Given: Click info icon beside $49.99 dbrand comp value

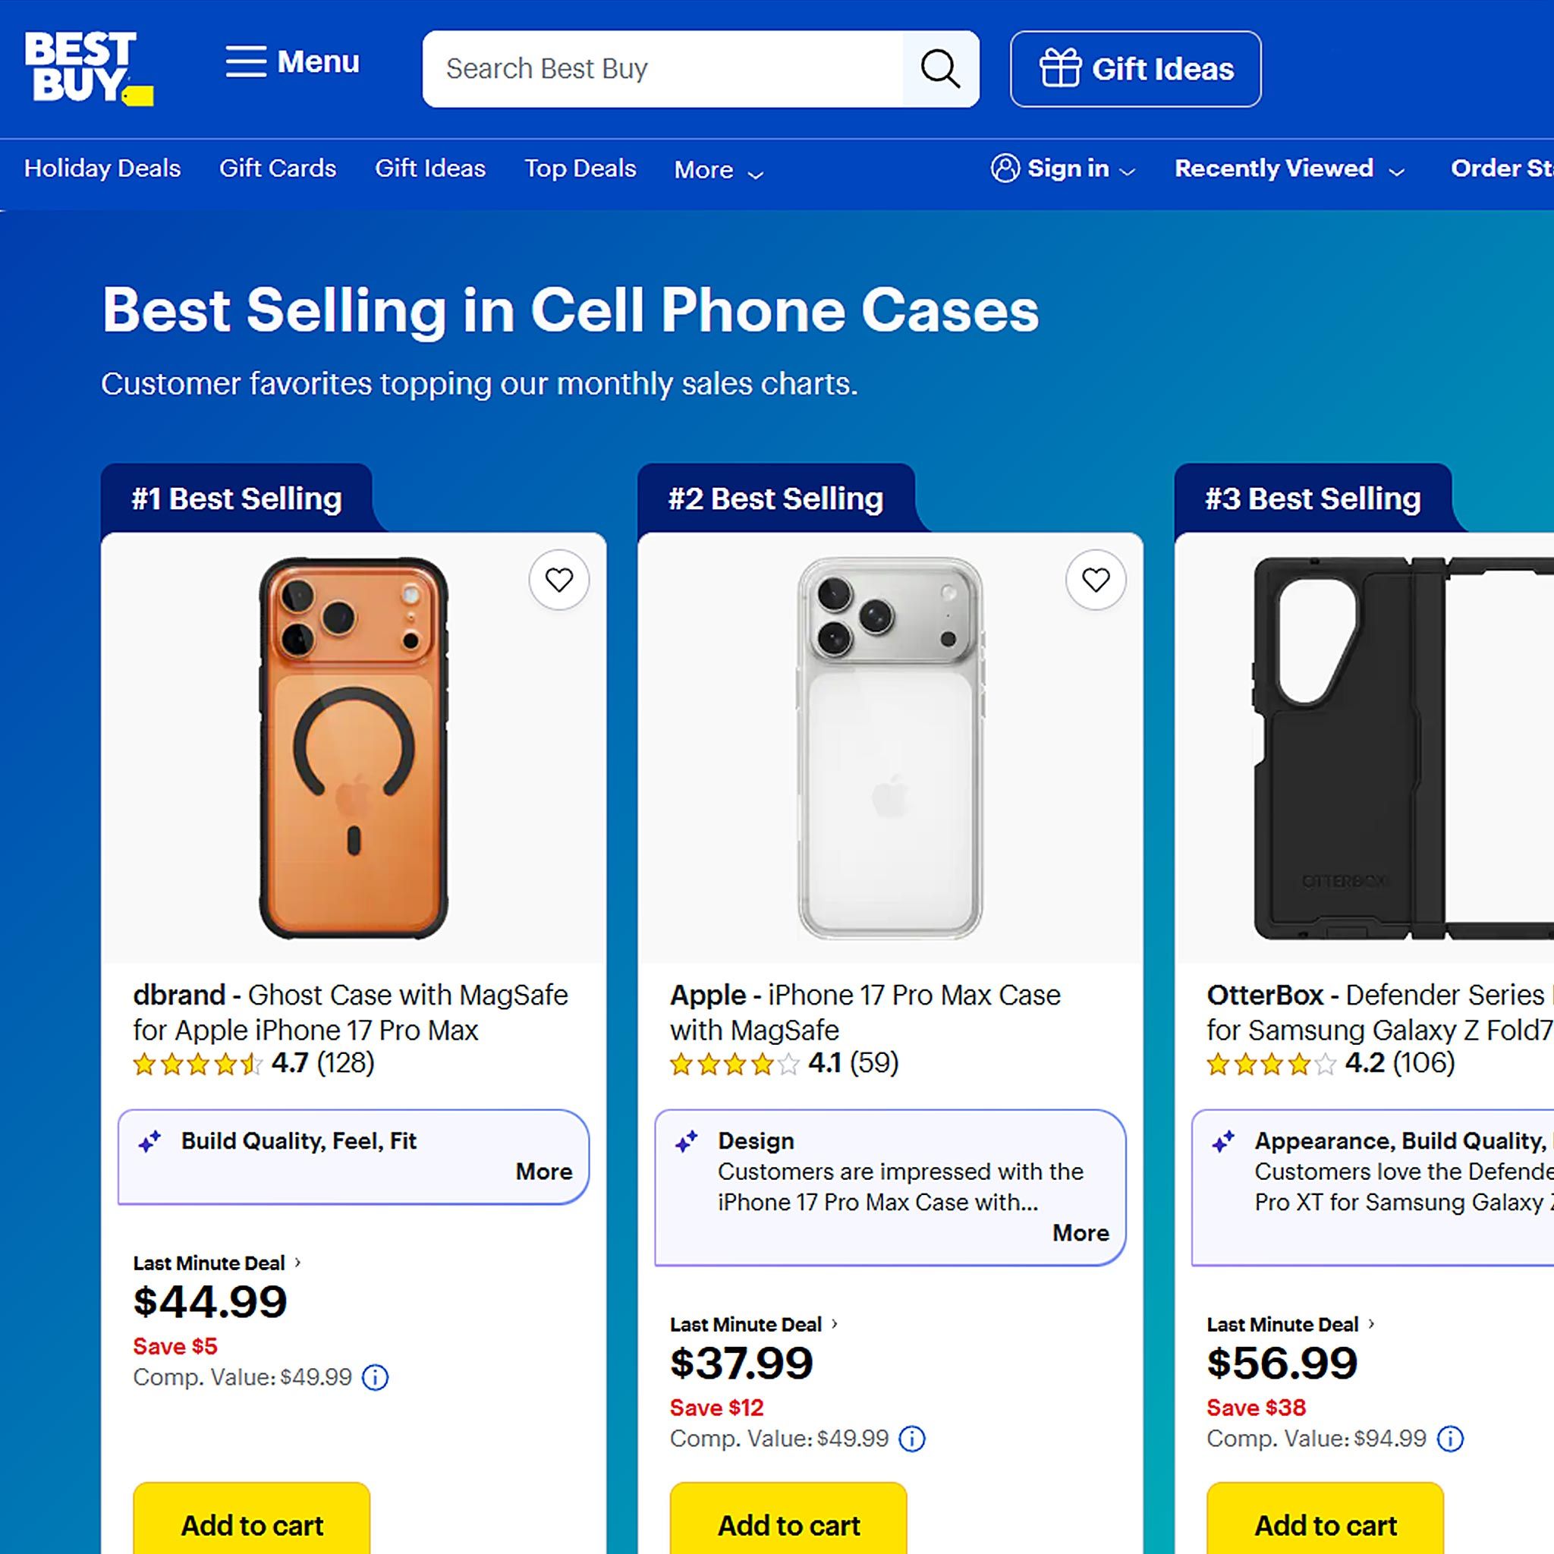Looking at the screenshot, I should pos(375,1378).
